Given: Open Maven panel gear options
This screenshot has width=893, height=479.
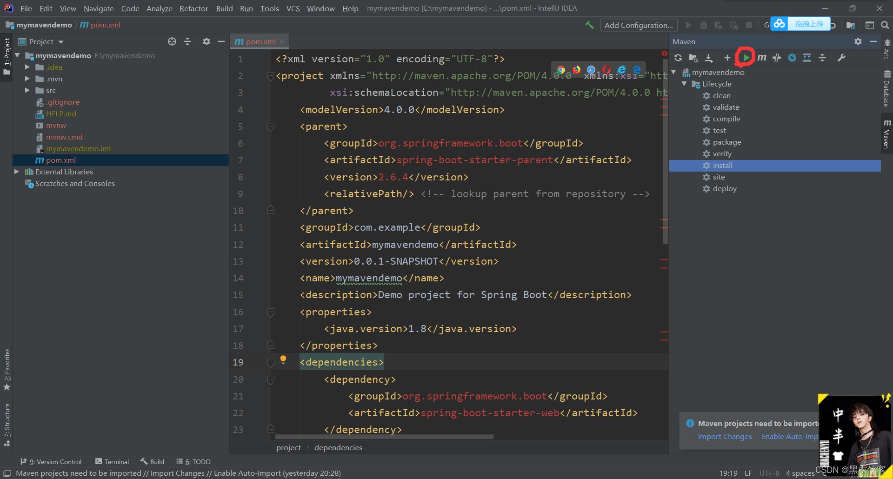Looking at the screenshot, I should 858,41.
